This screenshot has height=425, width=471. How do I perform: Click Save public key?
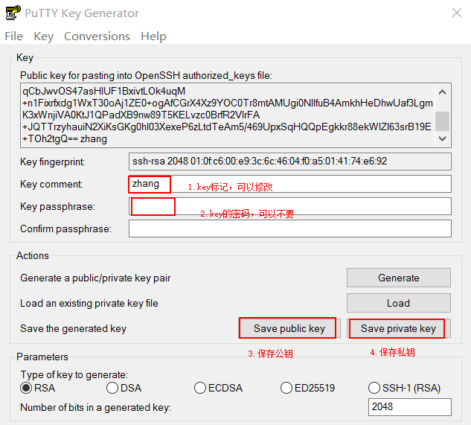[x=289, y=328]
